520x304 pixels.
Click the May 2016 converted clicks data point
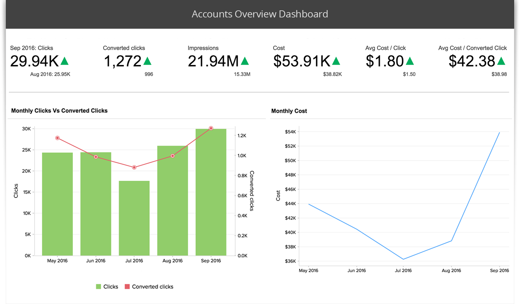point(57,138)
